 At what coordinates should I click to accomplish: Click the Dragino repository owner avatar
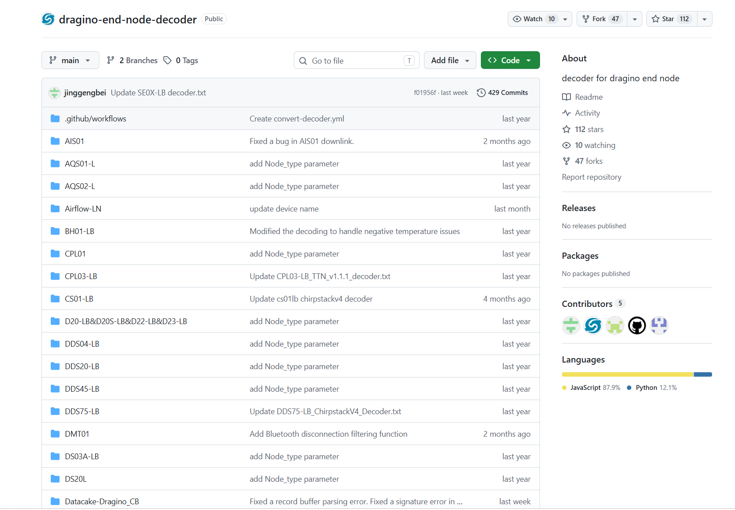(48, 19)
